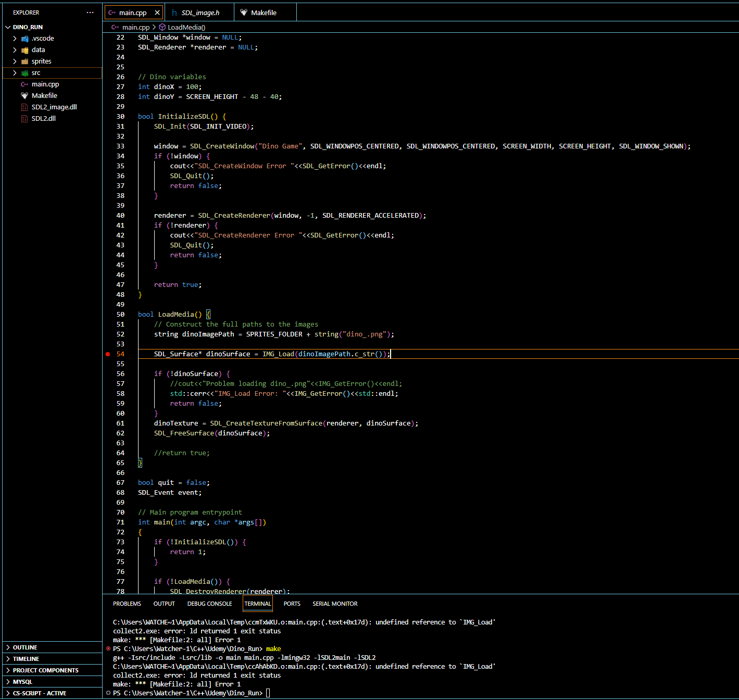Switch to the Makefile editor tab

[265, 12]
